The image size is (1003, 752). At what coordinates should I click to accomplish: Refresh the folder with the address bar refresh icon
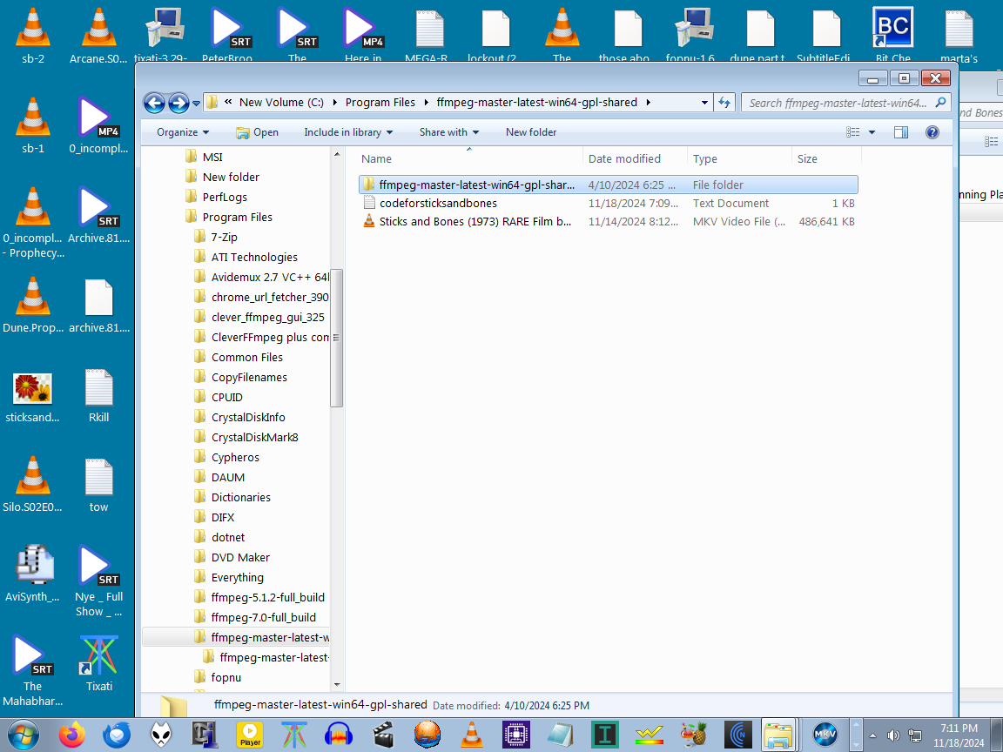click(724, 103)
